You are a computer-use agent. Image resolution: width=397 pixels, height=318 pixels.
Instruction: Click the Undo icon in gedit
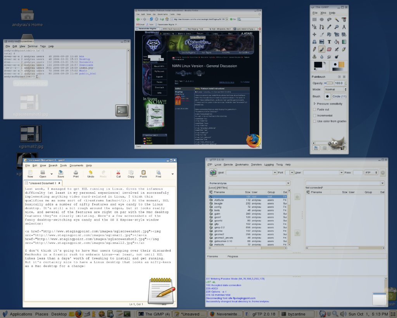click(x=91, y=174)
